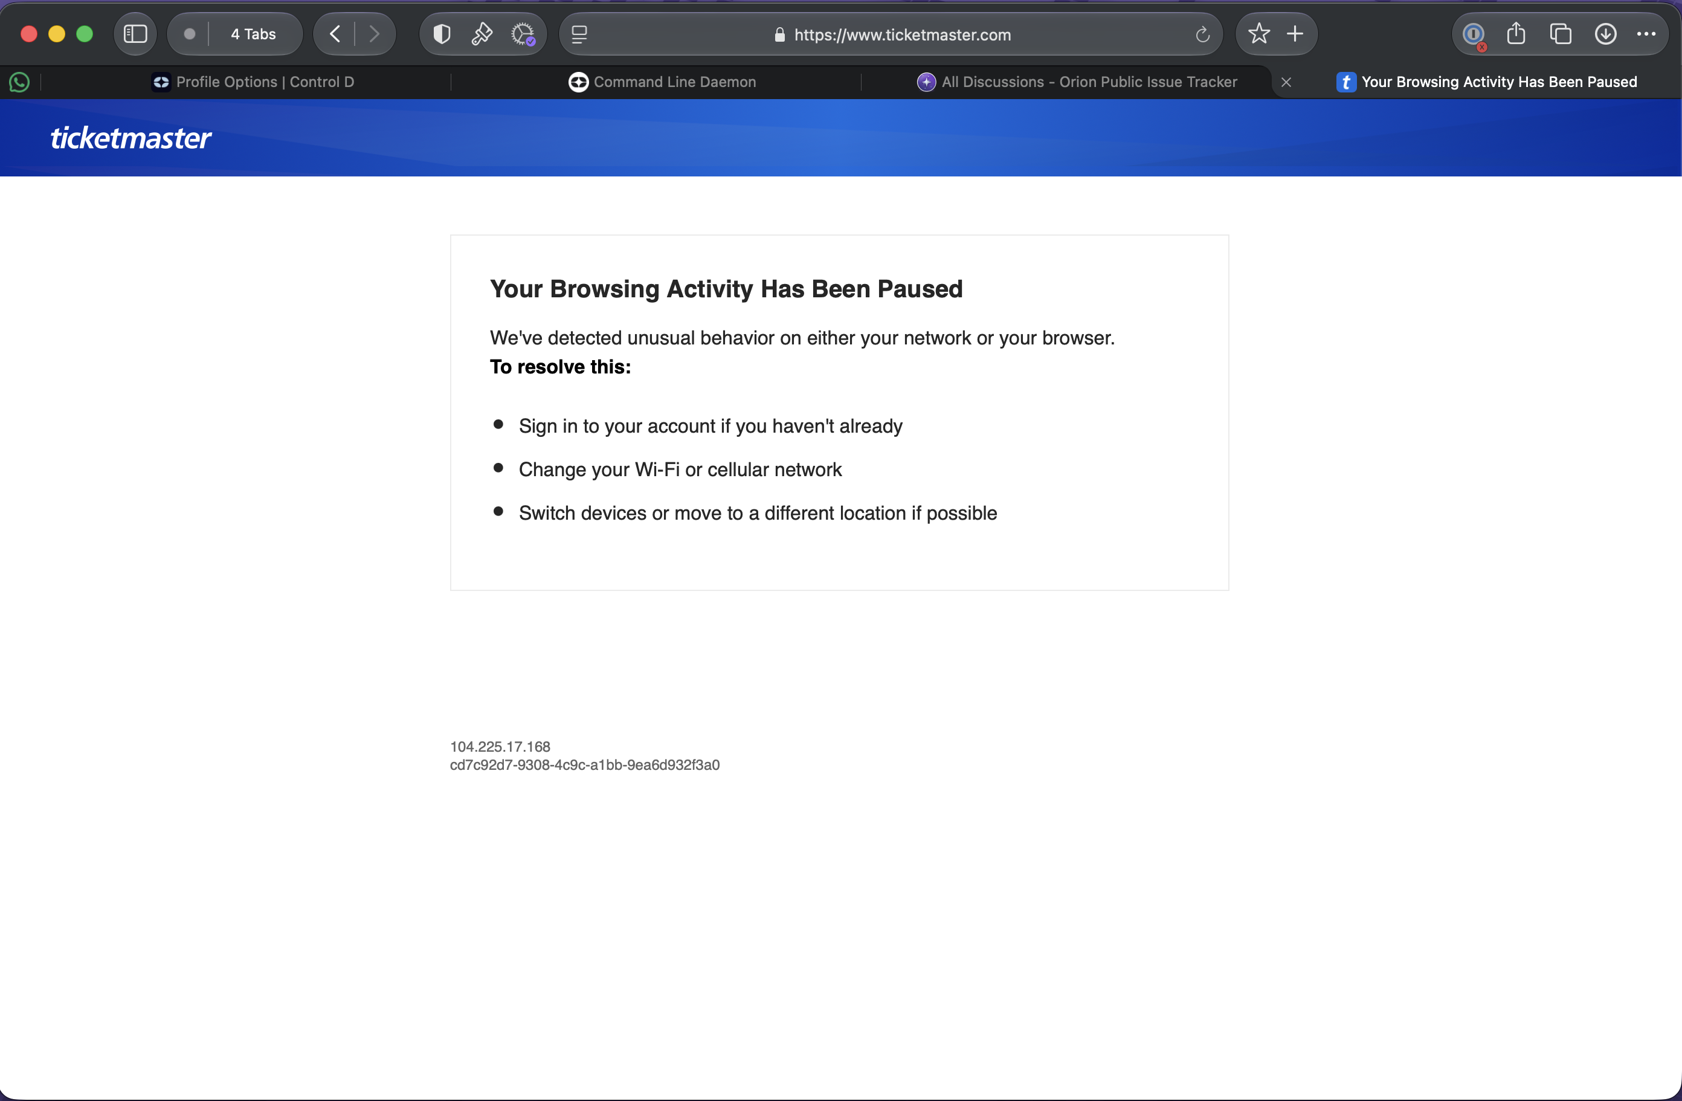Screen dimensions: 1682x1101
Task: Open website settings gear icon
Action: (523, 34)
